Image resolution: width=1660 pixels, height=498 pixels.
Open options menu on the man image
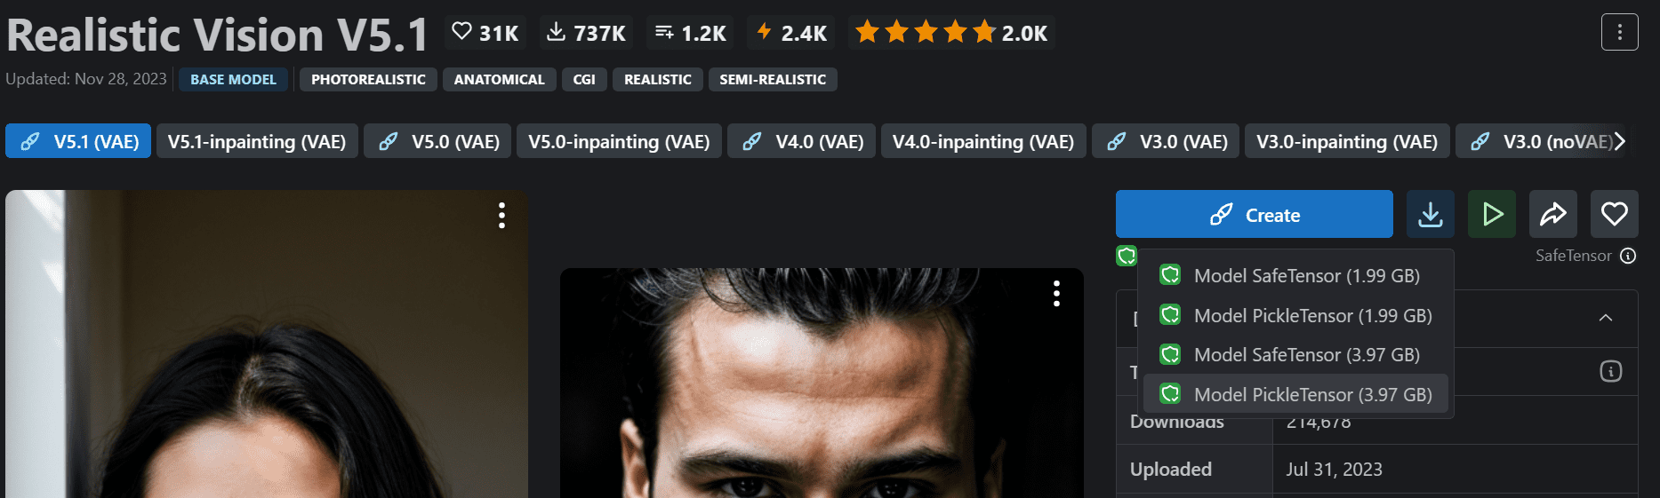tap(1056, 294)
